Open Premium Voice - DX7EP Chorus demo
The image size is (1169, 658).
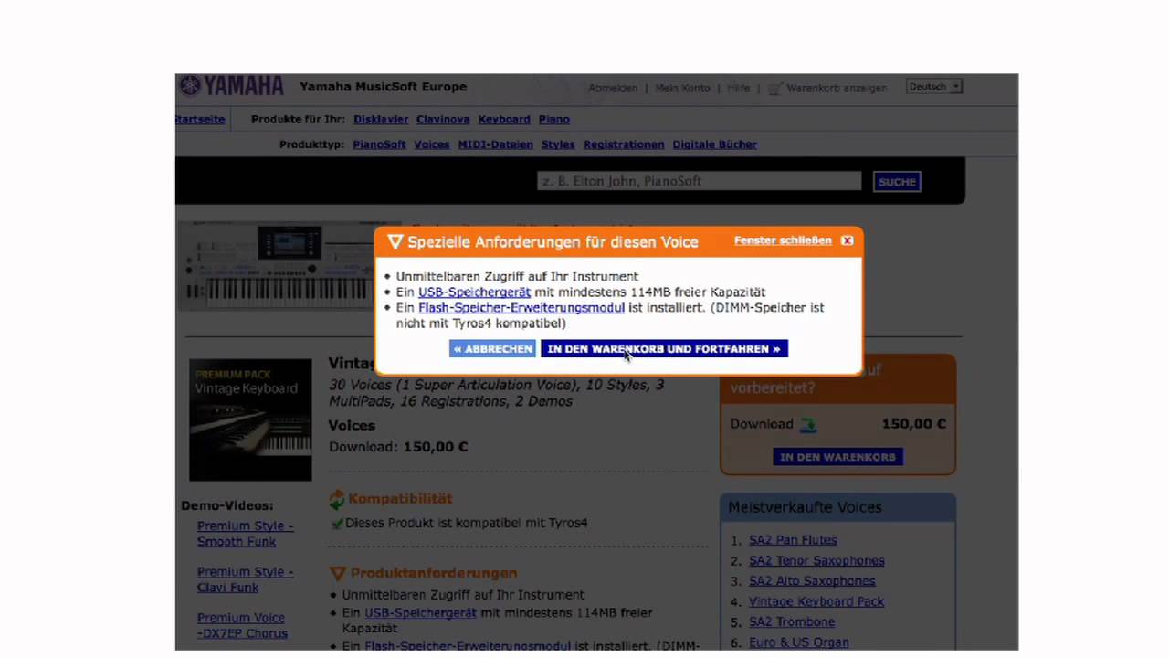click(x=242, y=625)
